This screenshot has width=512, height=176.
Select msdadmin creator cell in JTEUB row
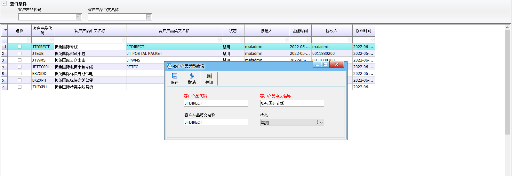pyautogui.click(x=267, y=53)
